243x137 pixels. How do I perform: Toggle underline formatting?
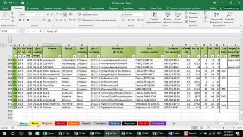[28, 20]
